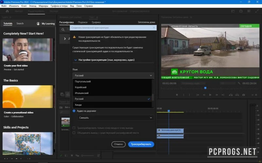
Task: Click the Lift button in the Program monitor
Action: 231,95
